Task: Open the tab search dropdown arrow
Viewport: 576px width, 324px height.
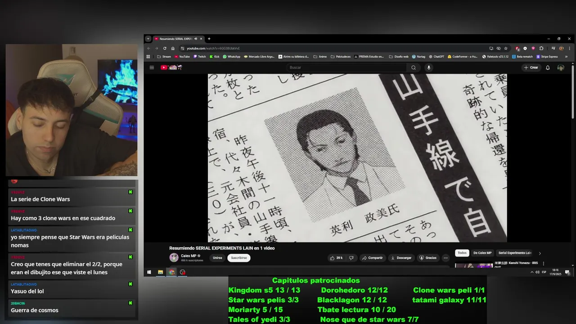Action: click(148, 39)
